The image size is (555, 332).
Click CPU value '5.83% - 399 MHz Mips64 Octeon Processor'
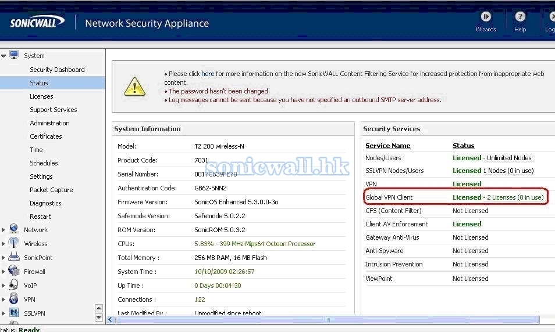click(254, 244)
